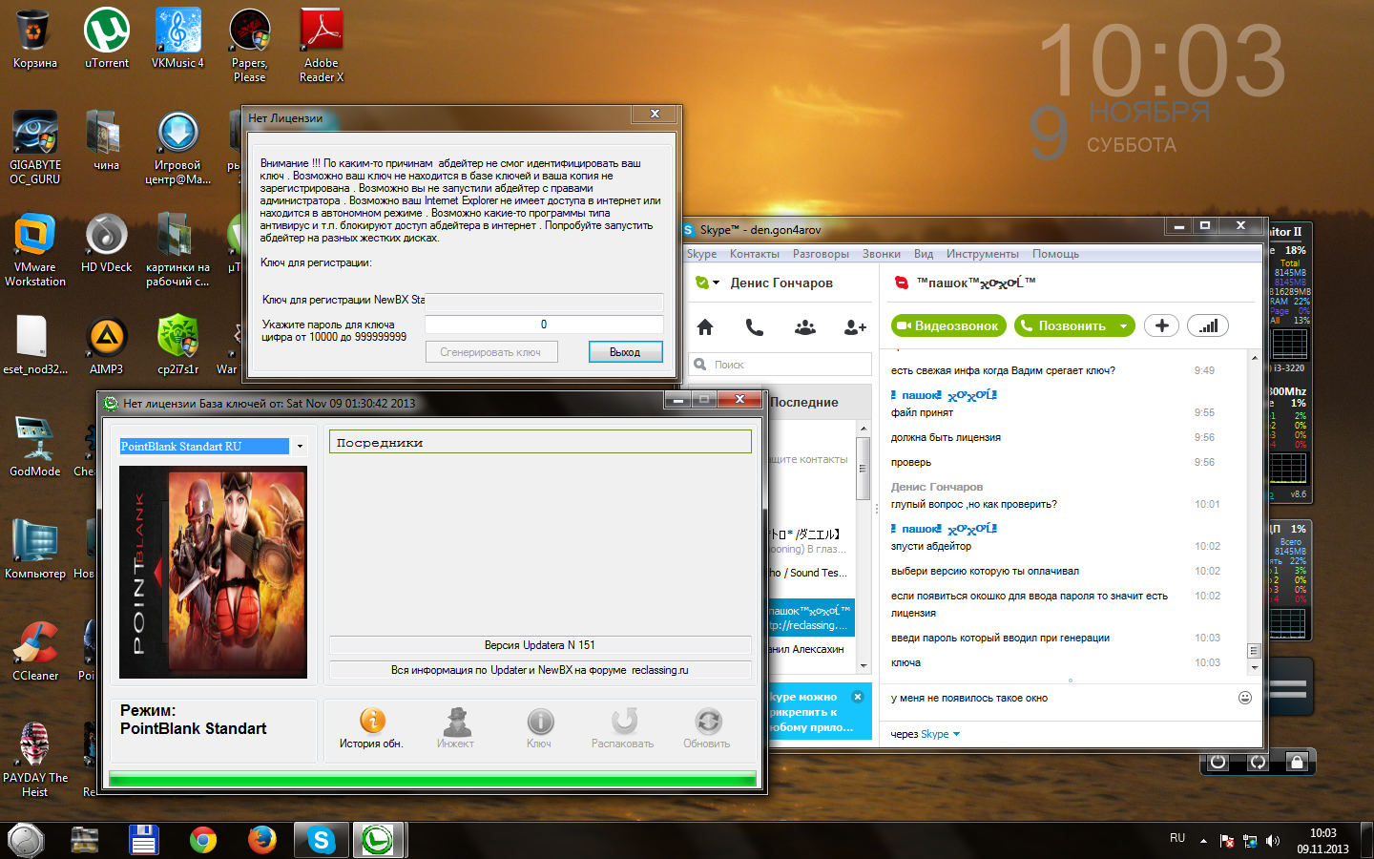Click the Skype message input box
The height and width of the screenshot is (859, 1374).
[x=1061, y=699]
